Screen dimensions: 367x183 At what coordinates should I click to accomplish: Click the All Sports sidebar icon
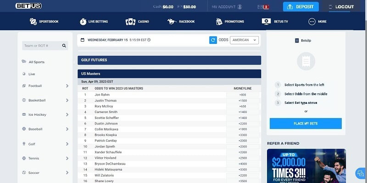tap(24, 62)
